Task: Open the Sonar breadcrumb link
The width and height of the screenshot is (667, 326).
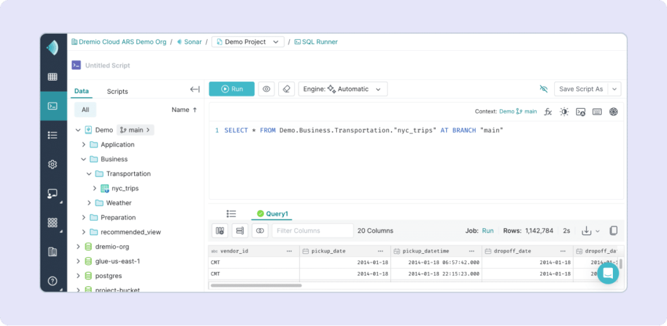Action: click(190, 42)
